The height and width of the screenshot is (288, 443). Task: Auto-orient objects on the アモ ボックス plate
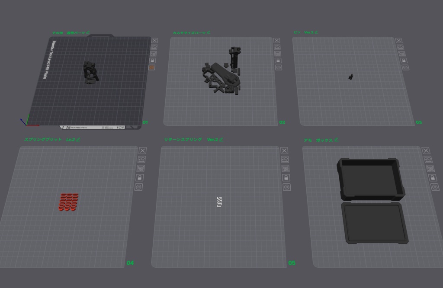click(428, 159)
